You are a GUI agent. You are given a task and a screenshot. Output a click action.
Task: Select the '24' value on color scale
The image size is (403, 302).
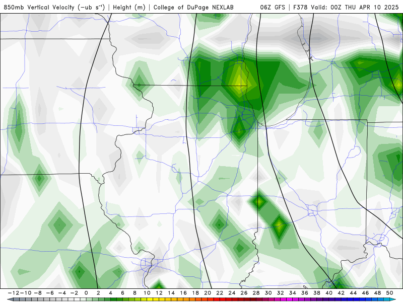pyautogui.click(x=232, y=293)
